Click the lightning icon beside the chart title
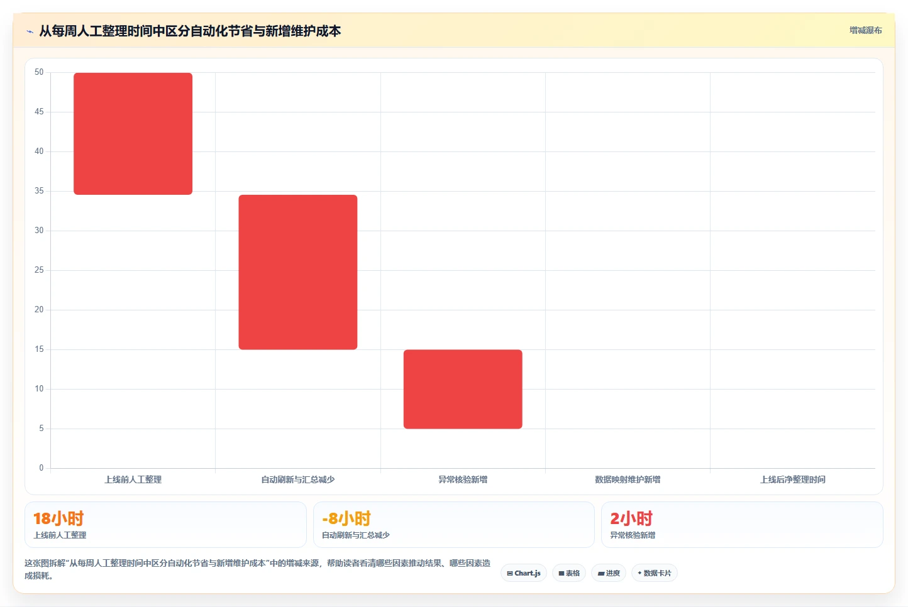 click(x=30, y=31)
